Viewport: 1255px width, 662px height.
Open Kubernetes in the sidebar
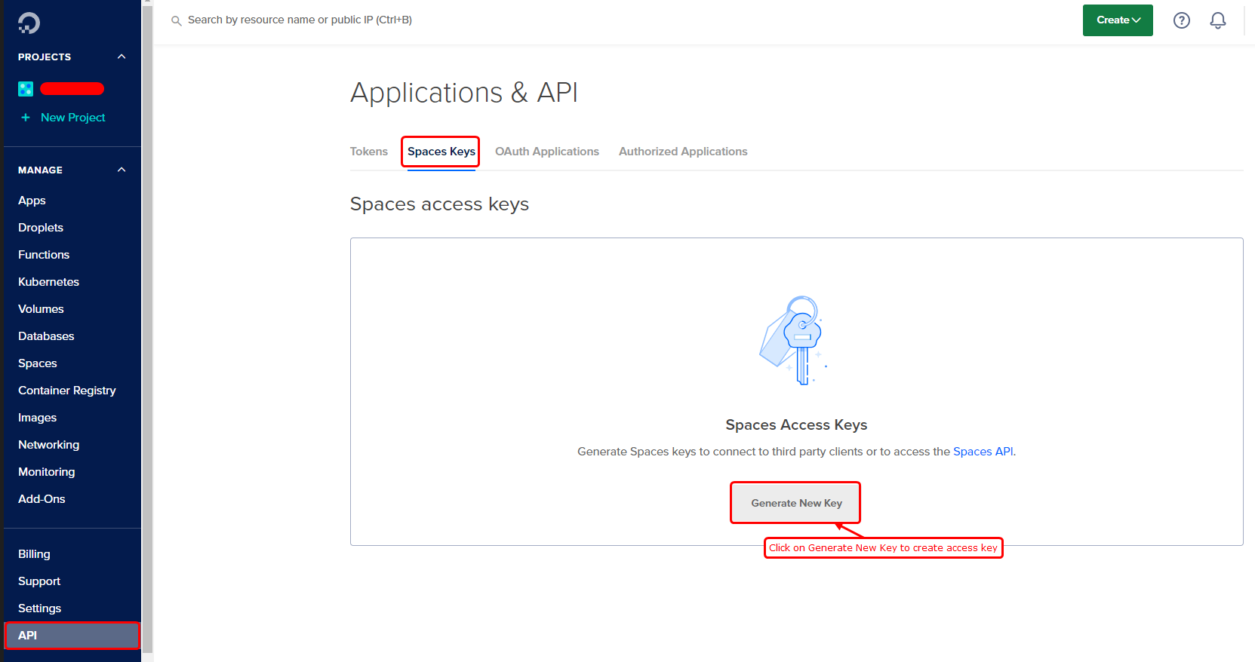pos(48,282)
